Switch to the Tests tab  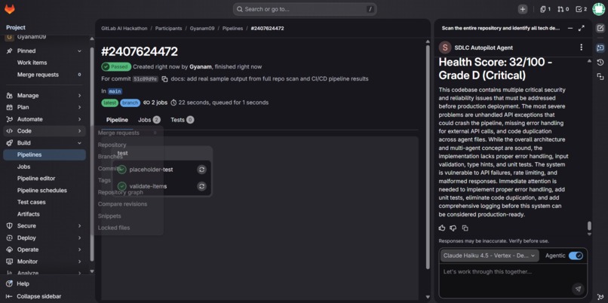[182, 120]
